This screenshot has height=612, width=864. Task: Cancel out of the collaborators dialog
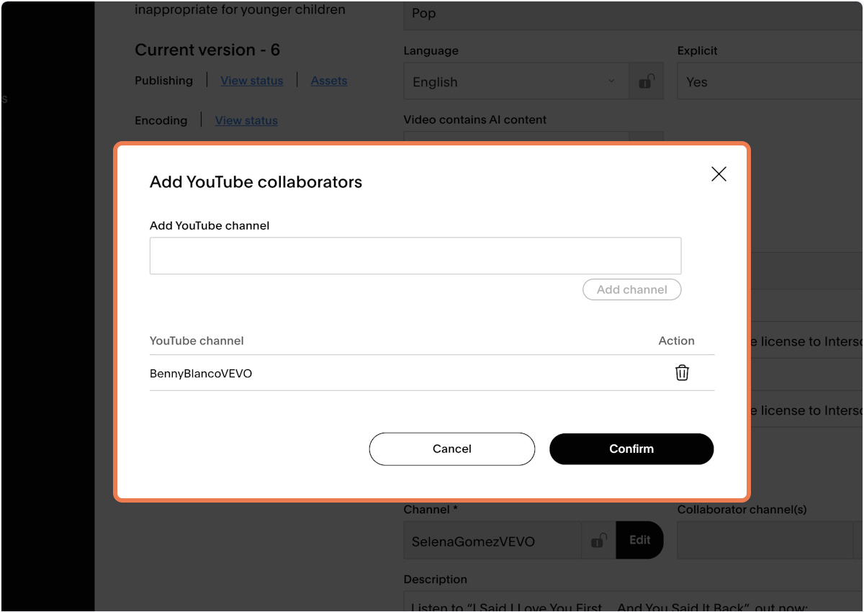point(451,449)
